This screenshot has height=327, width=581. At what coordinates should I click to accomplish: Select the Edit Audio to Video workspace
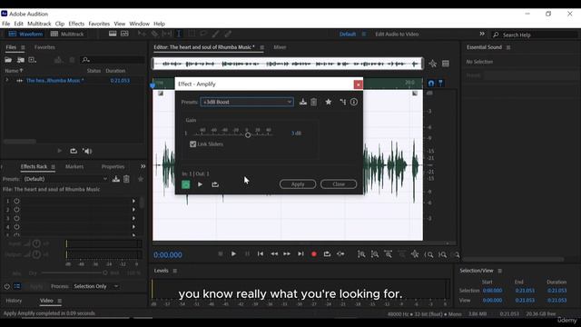point(397,35)
